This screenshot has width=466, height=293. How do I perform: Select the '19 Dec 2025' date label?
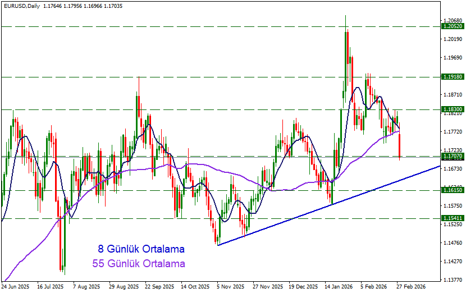(x=304, y=286)
